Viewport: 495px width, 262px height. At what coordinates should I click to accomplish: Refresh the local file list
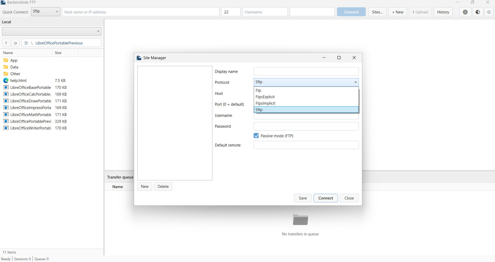click(16, 43)
